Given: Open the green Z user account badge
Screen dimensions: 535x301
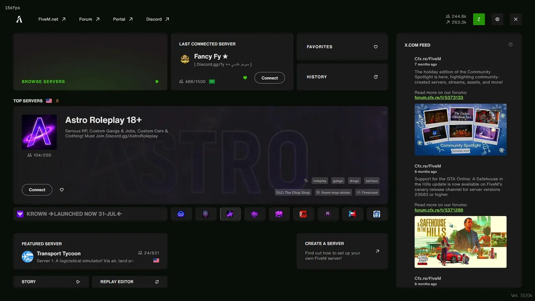Looking at the screenshot, I should (x=479, y=19).
